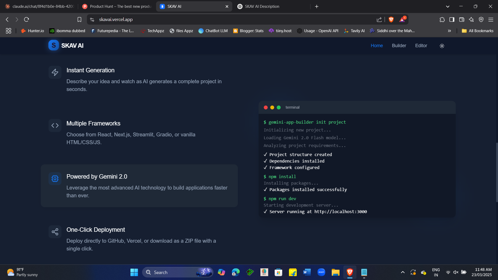Image resolution: width=498 pixels, height=280 pixels.
Task: Open the files Appz bookmark
Action: pyautogui.click(x=181, y=31)
